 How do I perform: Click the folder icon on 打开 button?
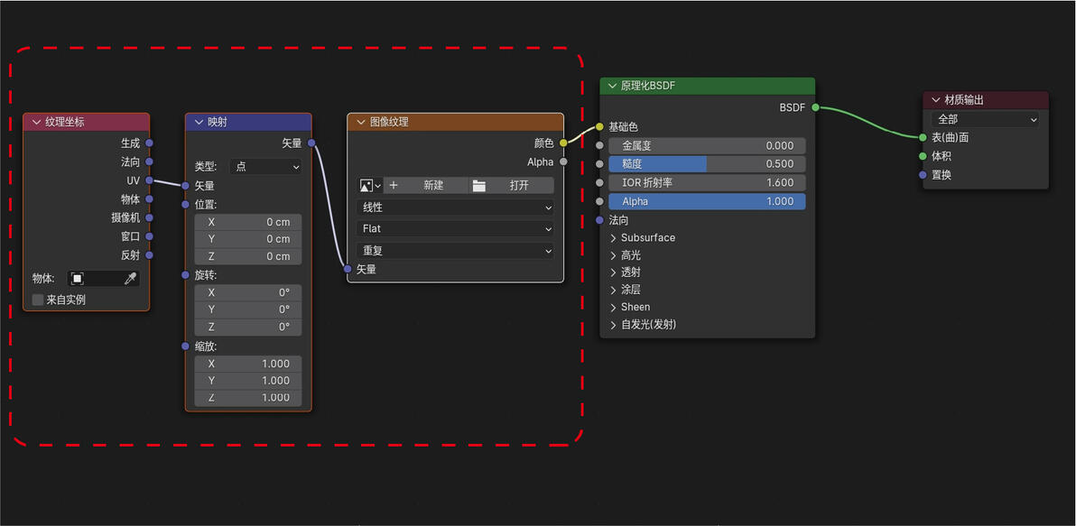click(x=479, y=186)
